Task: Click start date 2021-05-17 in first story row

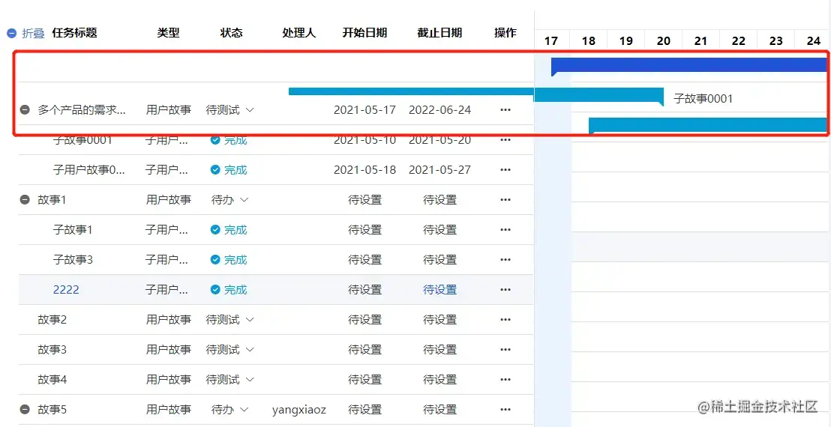Action: click(x=364, y=110)
